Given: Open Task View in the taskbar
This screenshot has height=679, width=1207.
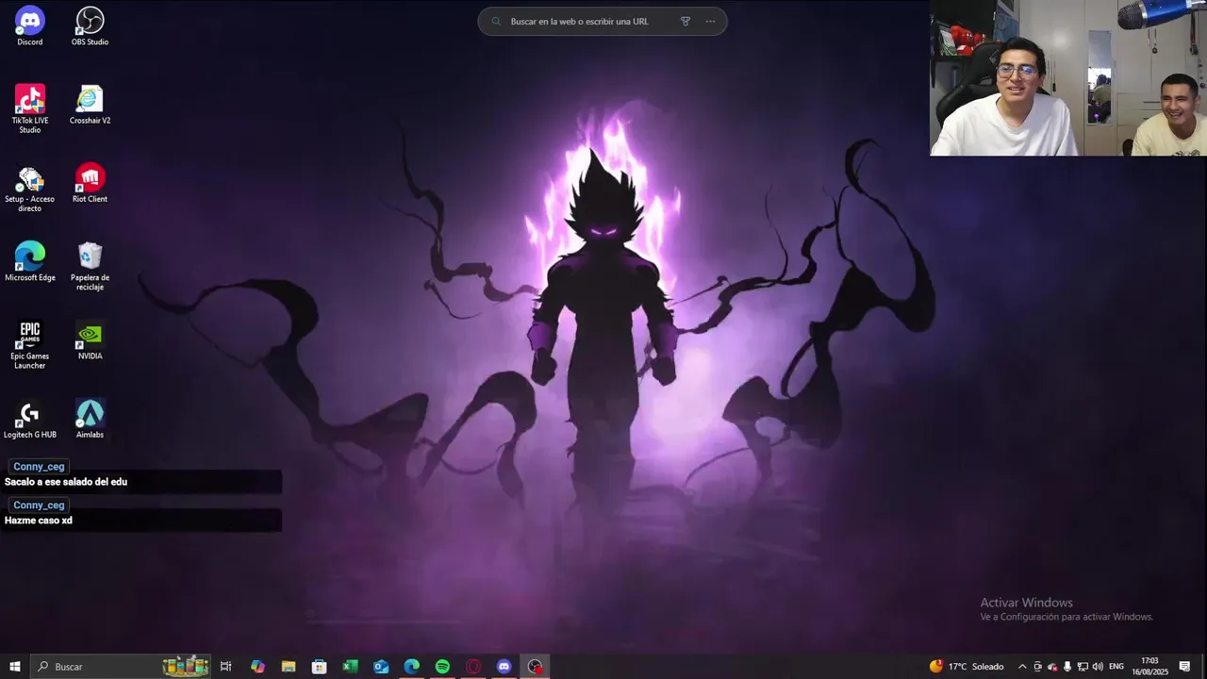Looking at the screenshot, I should point(225,667).
